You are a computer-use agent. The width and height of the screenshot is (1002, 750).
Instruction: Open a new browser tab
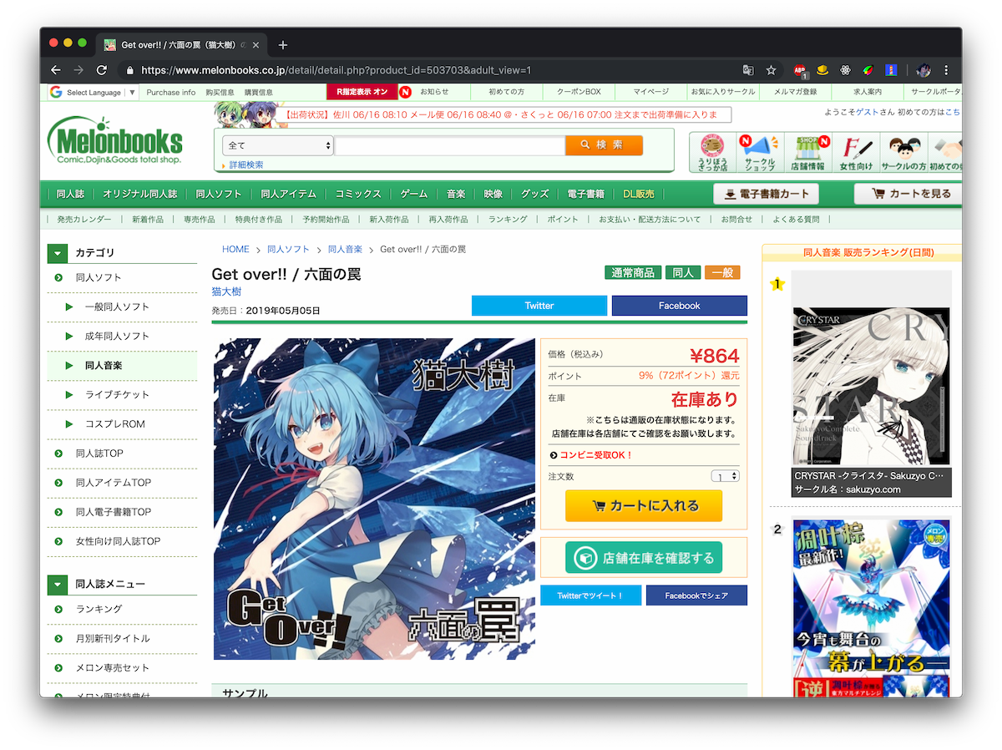pos(283,45)
